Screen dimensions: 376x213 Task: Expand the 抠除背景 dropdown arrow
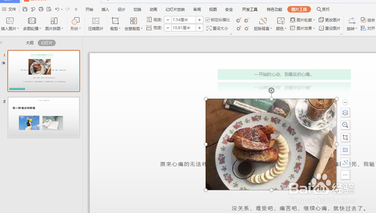coord(271,29)
